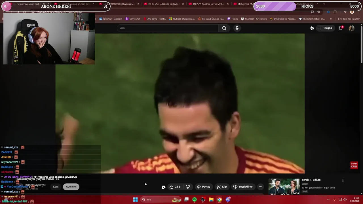Viewport: 363px width, 204px height.
Task: Bookmark this page with the star icon
Action: coord(319,12)
